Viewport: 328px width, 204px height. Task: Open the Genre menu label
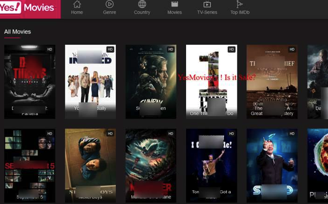pos(109,13)
